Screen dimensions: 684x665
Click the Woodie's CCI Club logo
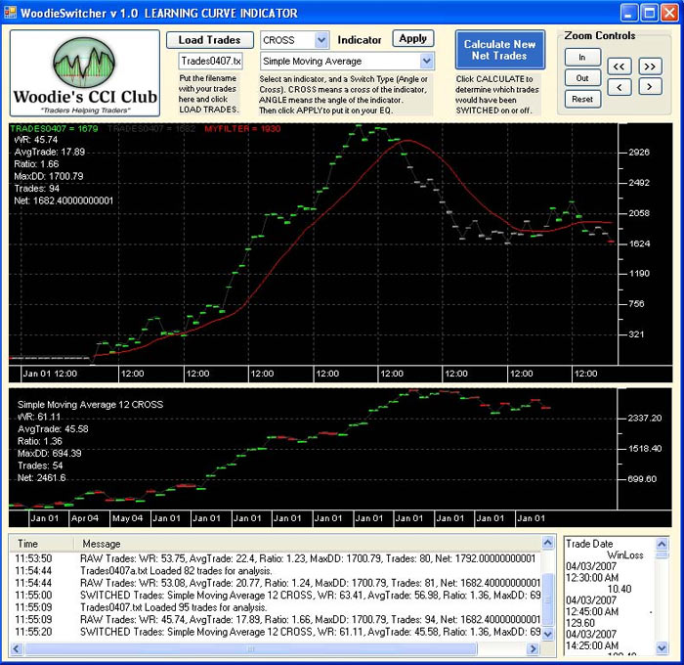coord(85,73)
